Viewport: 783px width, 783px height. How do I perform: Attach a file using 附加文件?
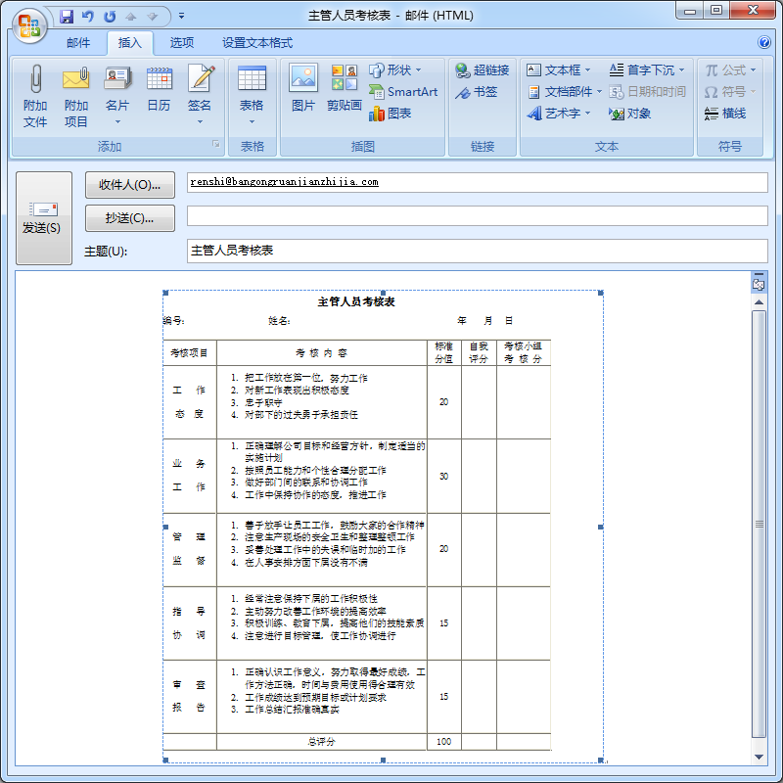coord(35,96)
